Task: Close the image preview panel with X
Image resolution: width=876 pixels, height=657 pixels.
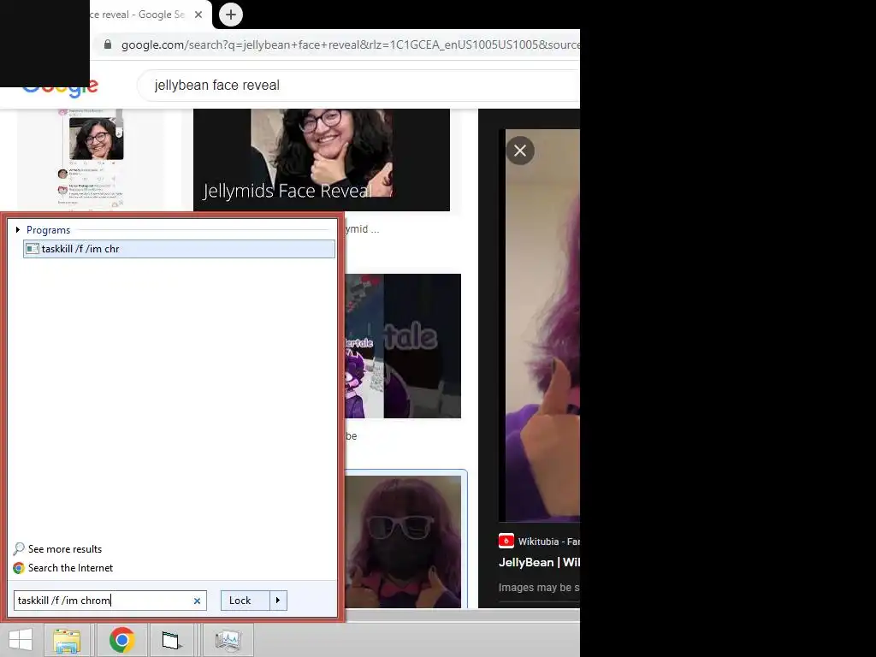Action: point(520,151)
